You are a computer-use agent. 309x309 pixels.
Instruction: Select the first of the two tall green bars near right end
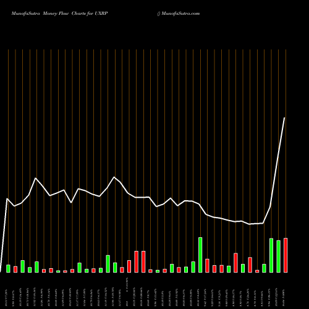click(271, 255)
